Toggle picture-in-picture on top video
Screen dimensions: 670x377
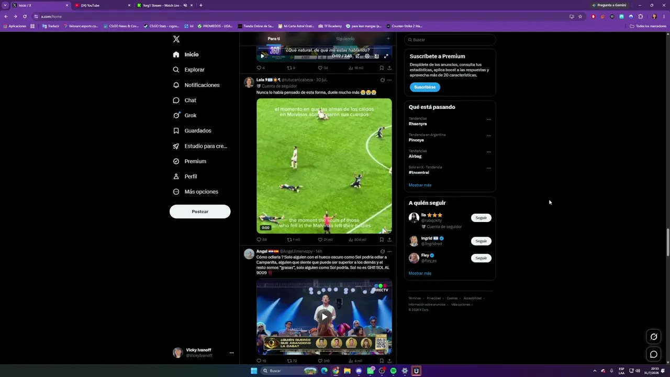[x=376, y=56]
